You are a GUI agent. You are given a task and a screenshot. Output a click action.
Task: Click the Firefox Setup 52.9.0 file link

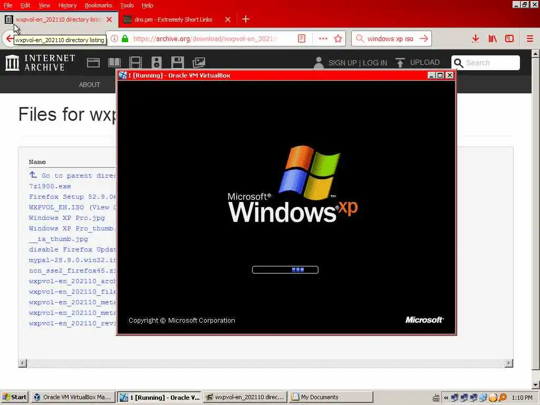[x=73, y=197]
